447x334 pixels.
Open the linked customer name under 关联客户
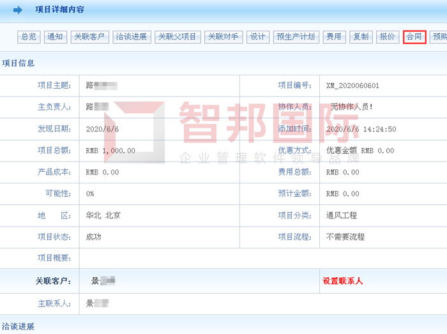102,281
